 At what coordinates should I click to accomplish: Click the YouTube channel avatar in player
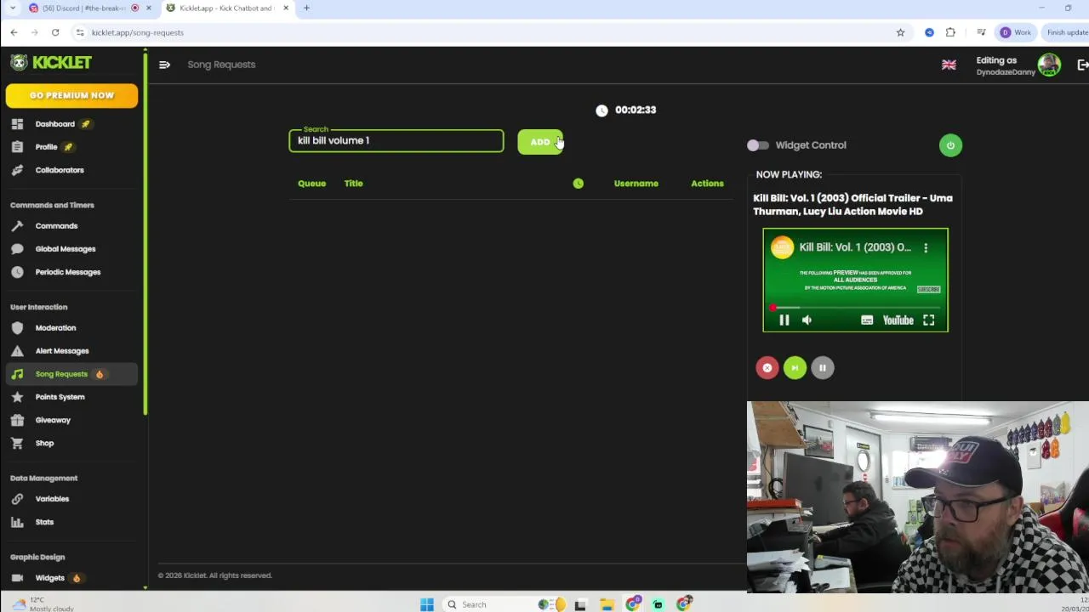(782, 247)
